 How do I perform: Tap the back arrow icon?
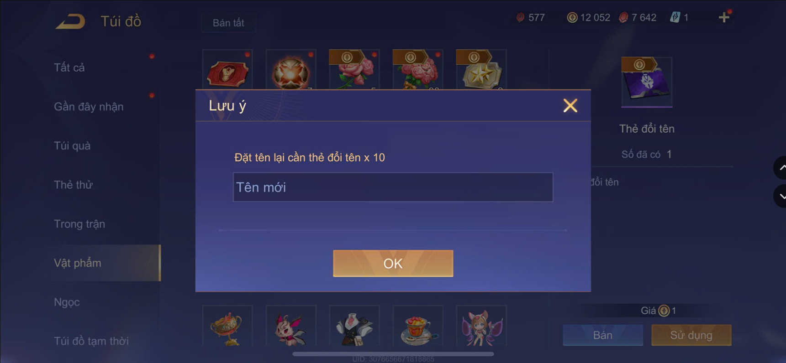(x=70, y=21)
